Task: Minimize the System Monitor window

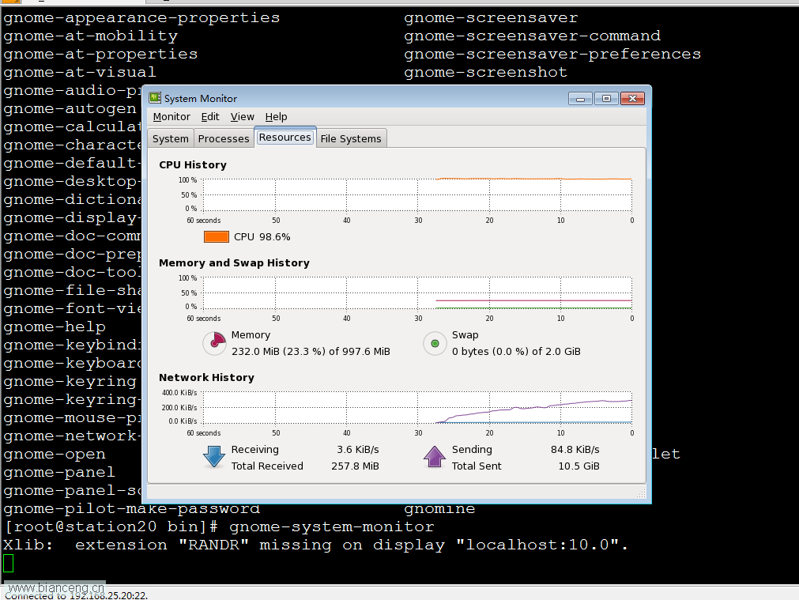Action: (x=580, y=98)
